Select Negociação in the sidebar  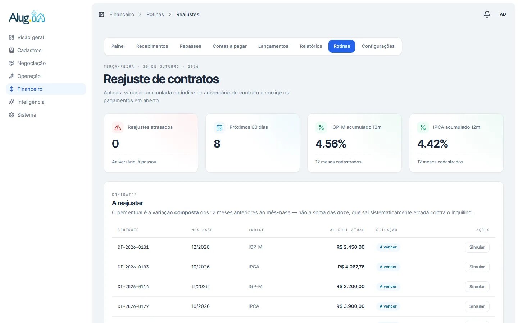point(46,63)
